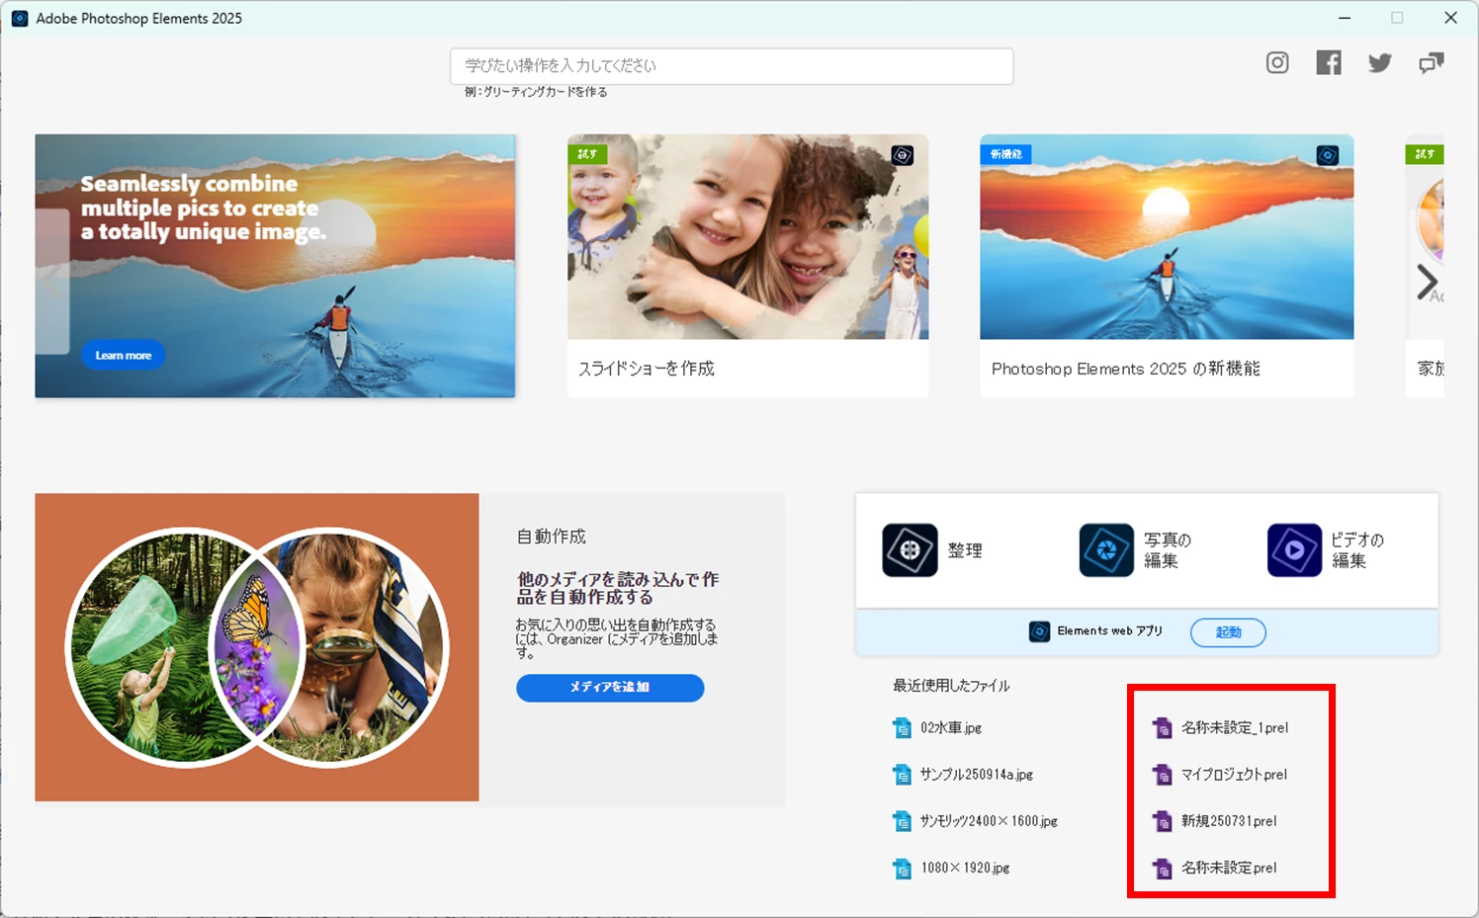
Task: Click the project icon beside マイプロジェクト.prel
Action: tap(1163, 775)
